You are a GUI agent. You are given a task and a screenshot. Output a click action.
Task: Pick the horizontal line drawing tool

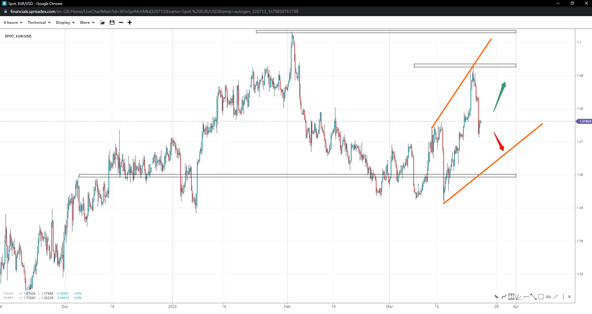pyautogui.click(x=526, y=297)
